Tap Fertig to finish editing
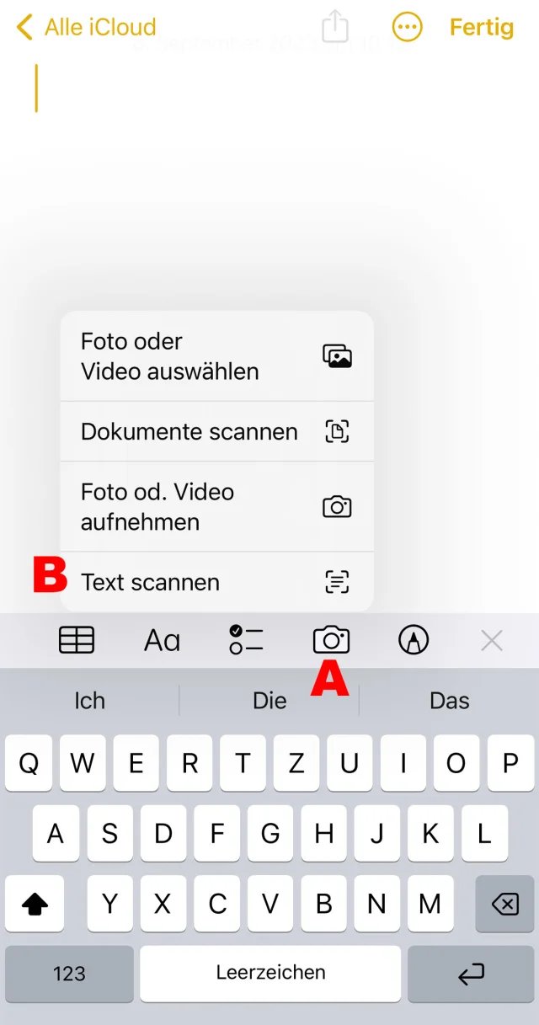Viewport: 539px width, 1025px height. click(x=482, y=27)
